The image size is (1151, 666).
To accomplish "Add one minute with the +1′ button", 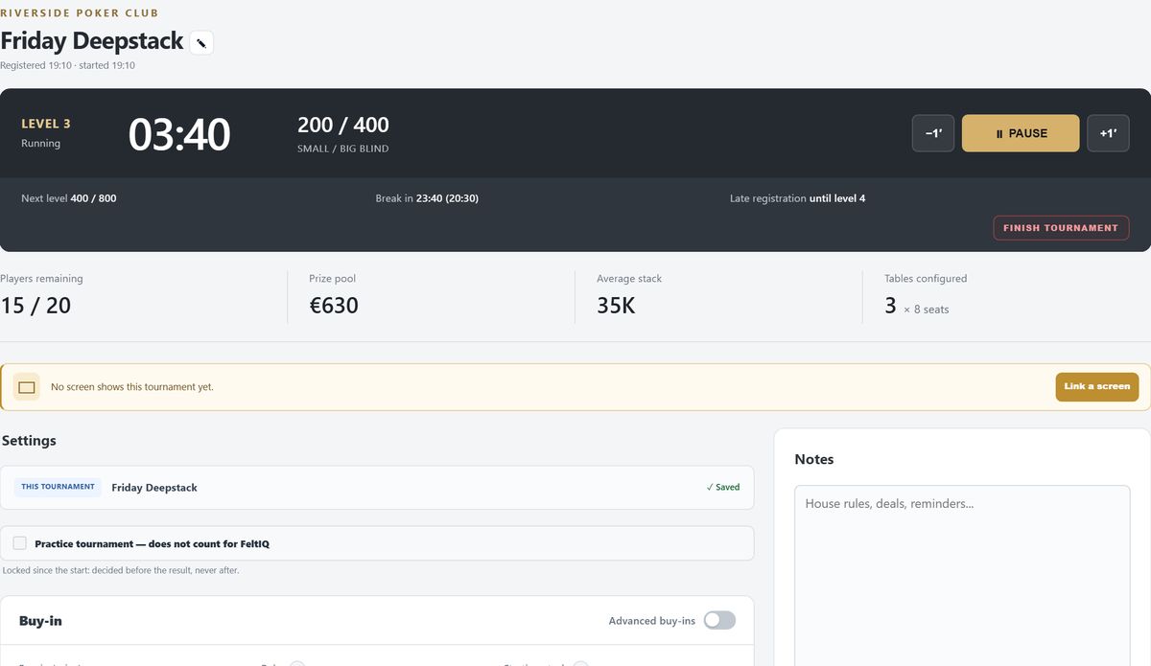I will (1108, 133).
